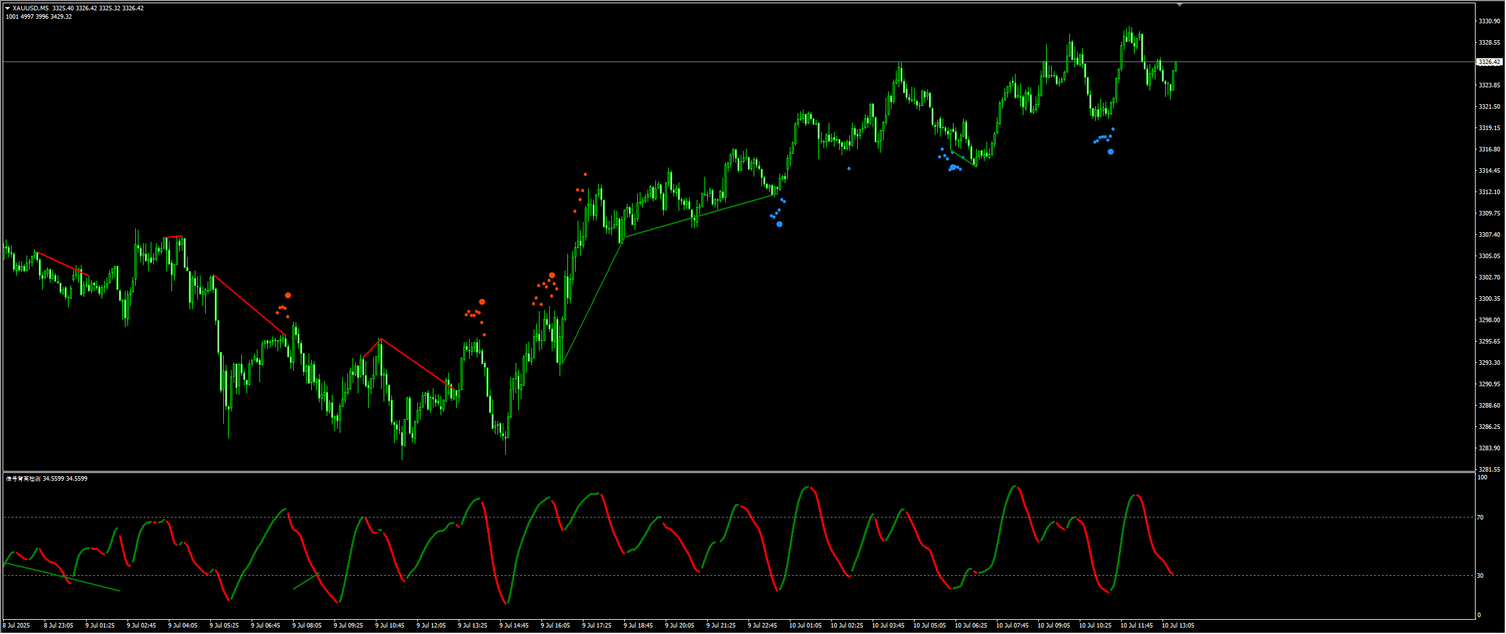The image size is (1506, 634).
Task: Select the large orange dot near 9 Jul 08:05
Action: pos(288,296)
